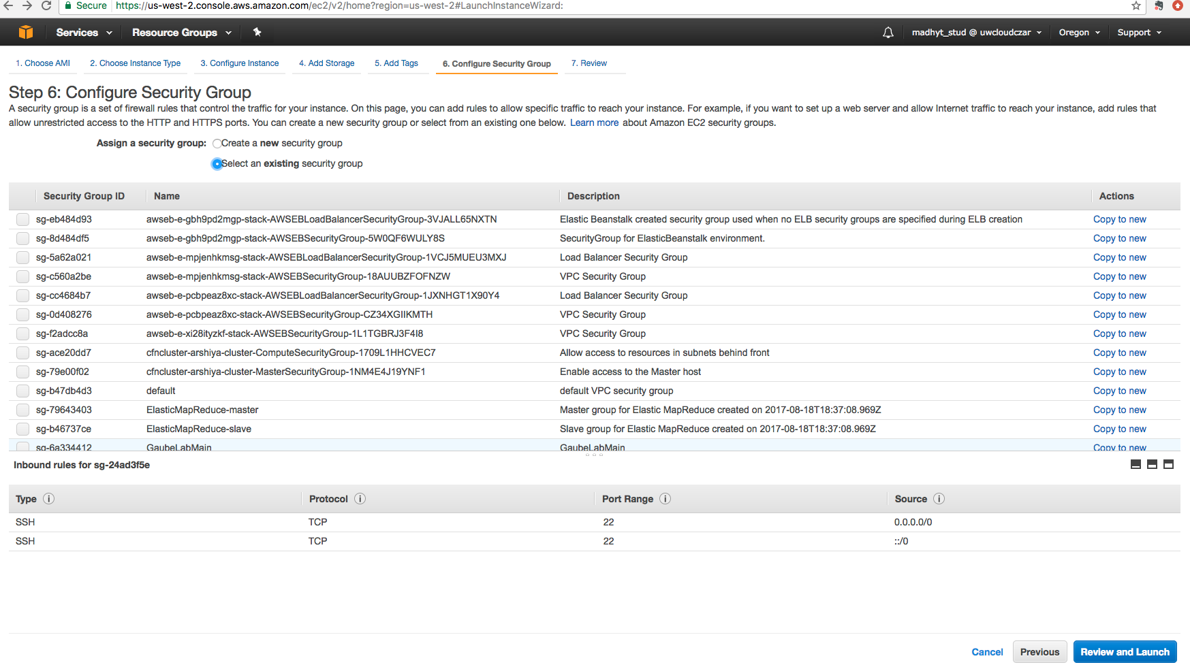Click the Previous button
The width and height of the screenshot is (1190, 667).
click(x=1039, y=652)
